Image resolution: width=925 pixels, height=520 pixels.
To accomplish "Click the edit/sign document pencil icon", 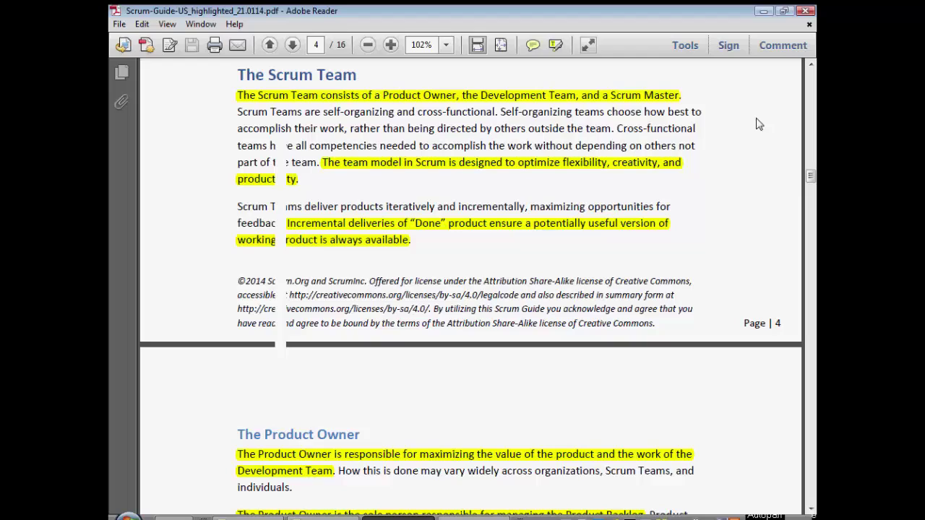I will pos(170,45).
